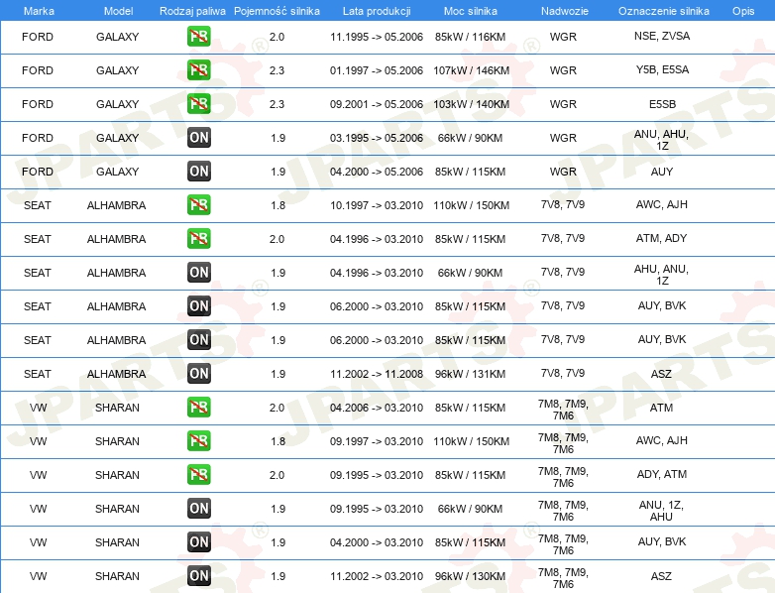
Task: Select the 103kW / 140KM power cell
Action: [x=471, y=104]
